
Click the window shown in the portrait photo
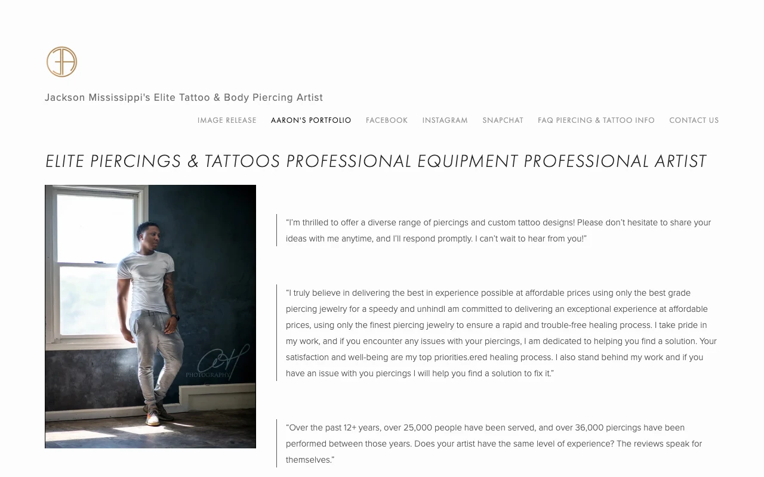(95, 262)
